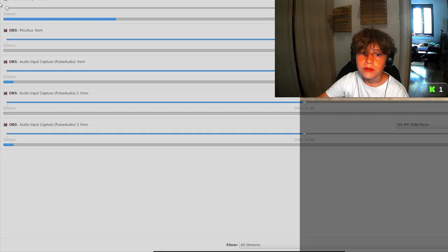Click the OBS icon for Audio Input Capture (PulseAudio)
Screen dimensions: 448x252
(x=5, y=62)
